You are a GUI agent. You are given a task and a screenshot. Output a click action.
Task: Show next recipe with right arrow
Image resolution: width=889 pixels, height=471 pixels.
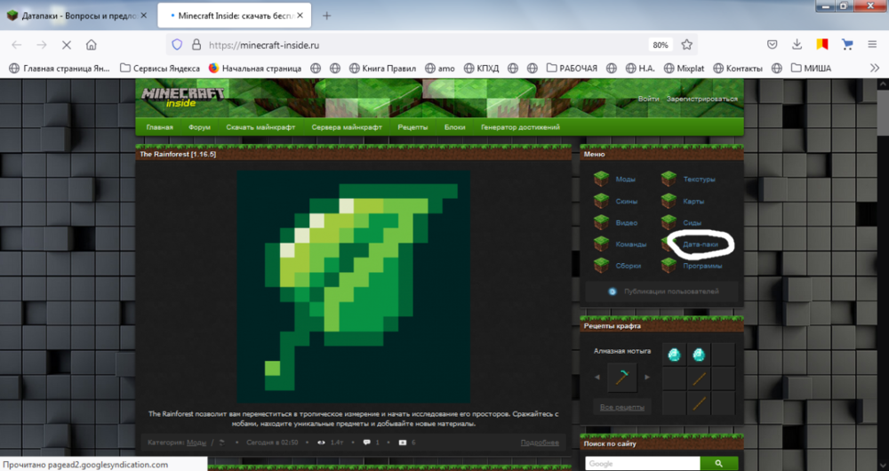(647, 377)
